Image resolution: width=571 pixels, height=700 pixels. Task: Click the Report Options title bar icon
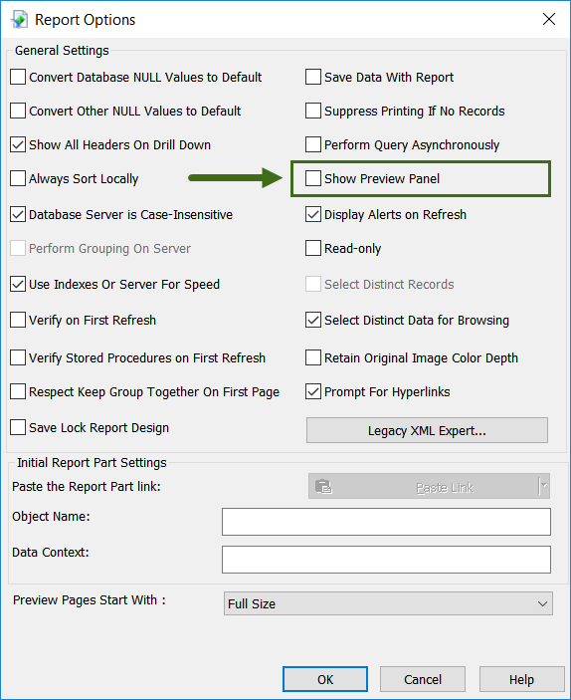[x=19, y=20]
